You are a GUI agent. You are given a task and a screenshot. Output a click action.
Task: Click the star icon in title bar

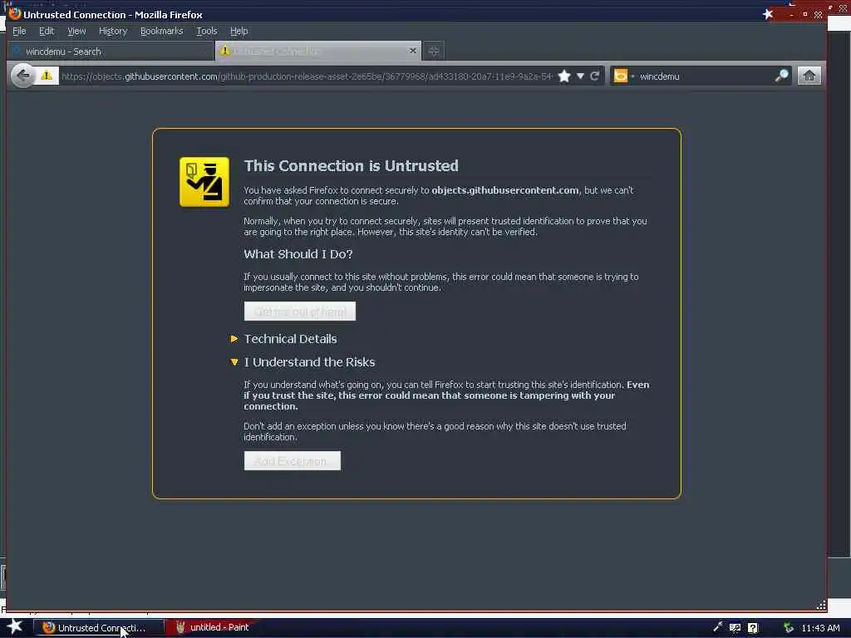pyautogui.click(x=767, y=14)
